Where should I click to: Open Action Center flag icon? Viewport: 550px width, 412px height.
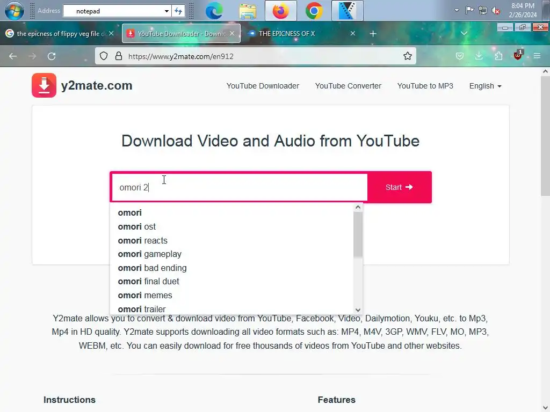(x=469, y=10)
